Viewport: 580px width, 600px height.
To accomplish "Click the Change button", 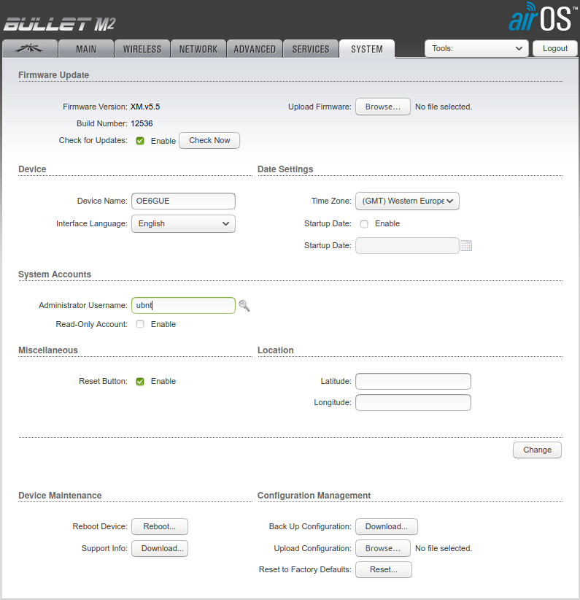I will point(537,450).
